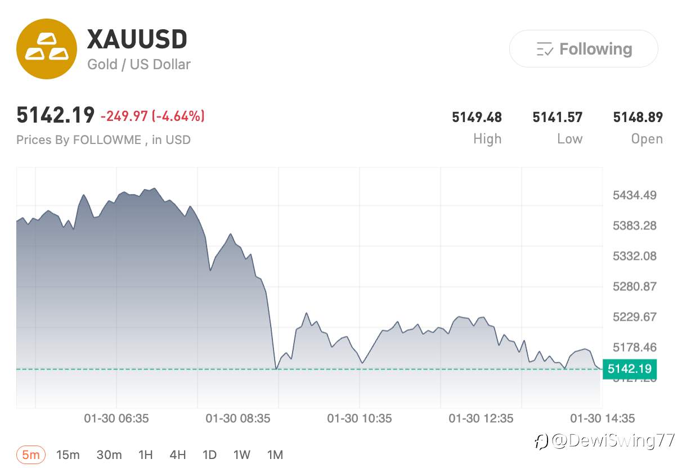Click the XAUUSD symbol title

coord(137,39)
